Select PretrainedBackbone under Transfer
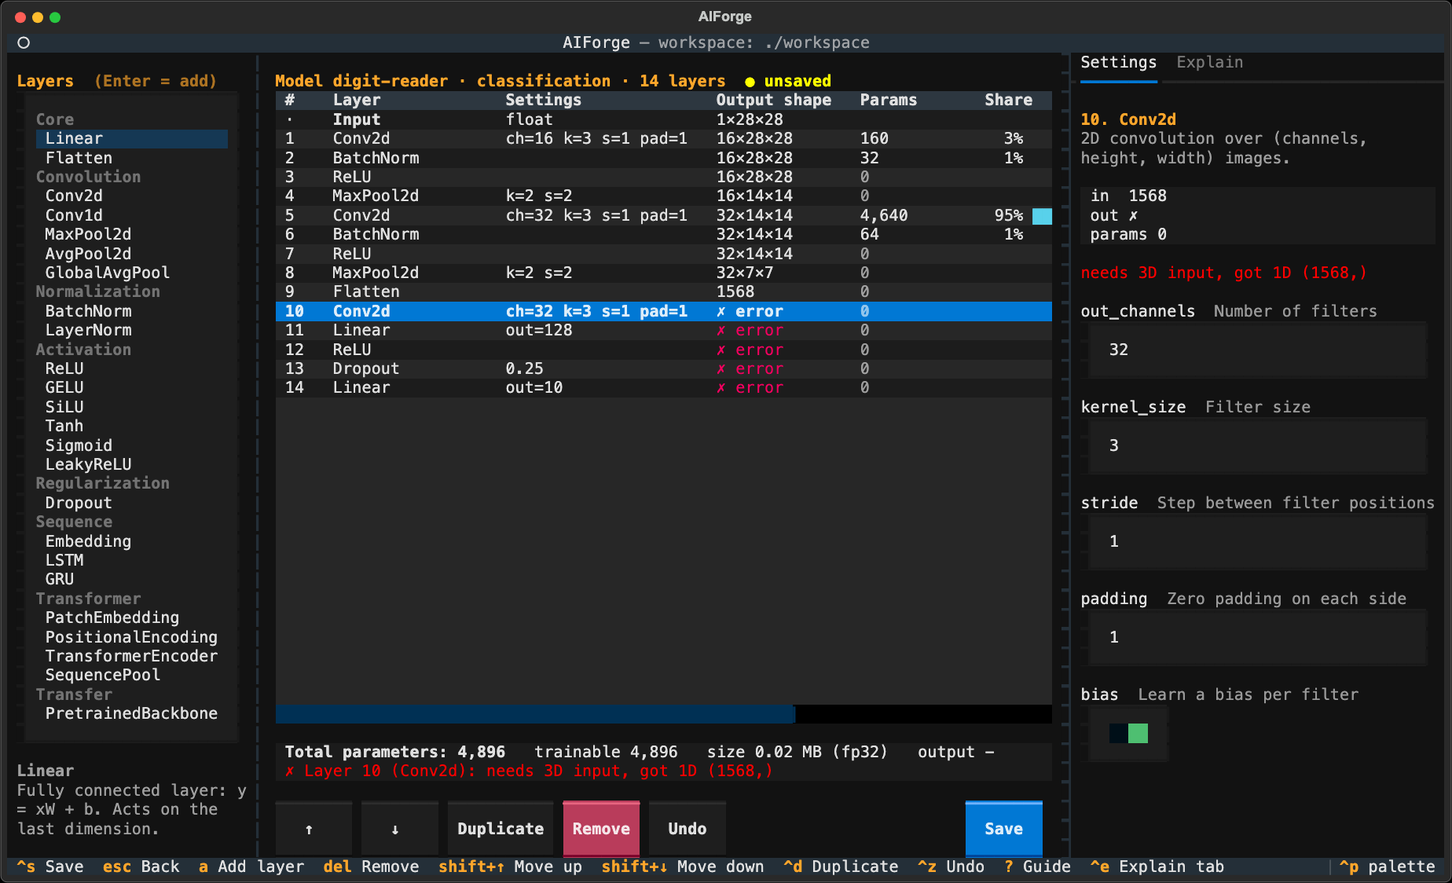This screenshot has height=883, width=1452. pos(131,713)
